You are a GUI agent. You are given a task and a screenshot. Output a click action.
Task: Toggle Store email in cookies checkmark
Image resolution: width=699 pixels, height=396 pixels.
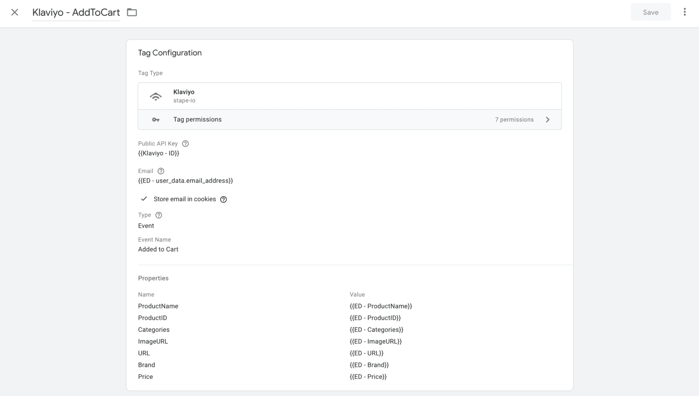(144, 199)
